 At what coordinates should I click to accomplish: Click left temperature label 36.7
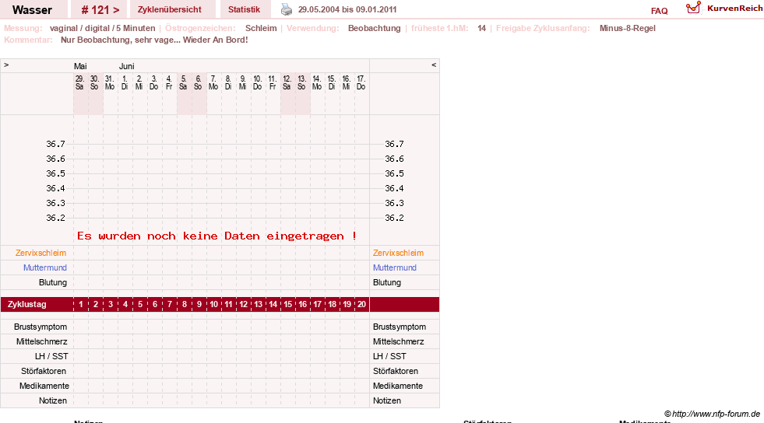[x=55, y=144]
